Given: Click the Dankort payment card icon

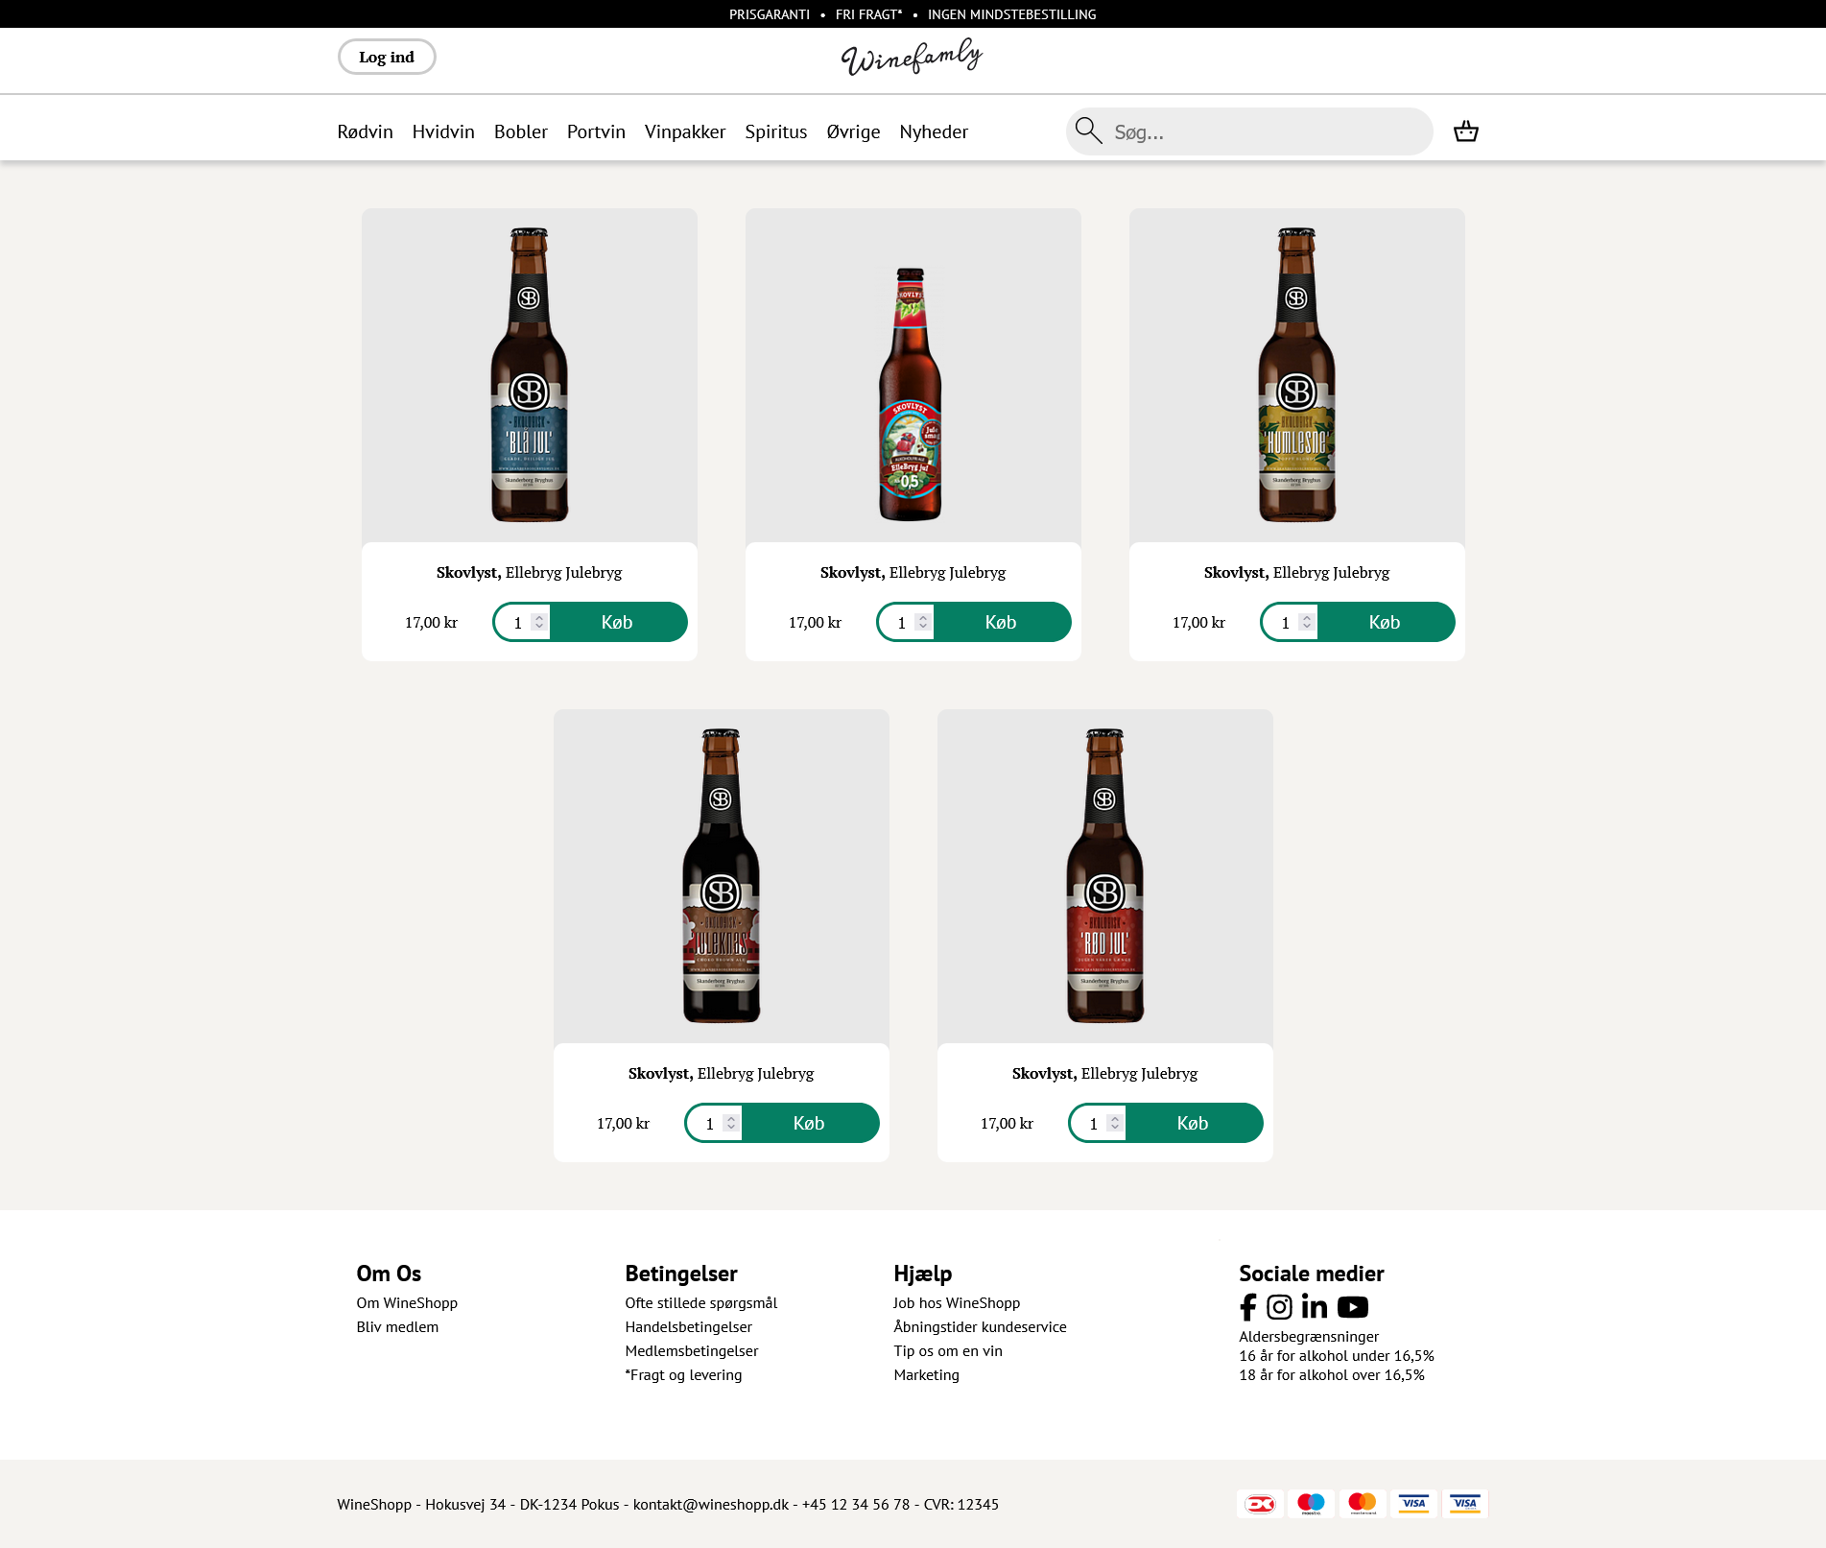Looking at the screenshot, I should (1260, 1504).
